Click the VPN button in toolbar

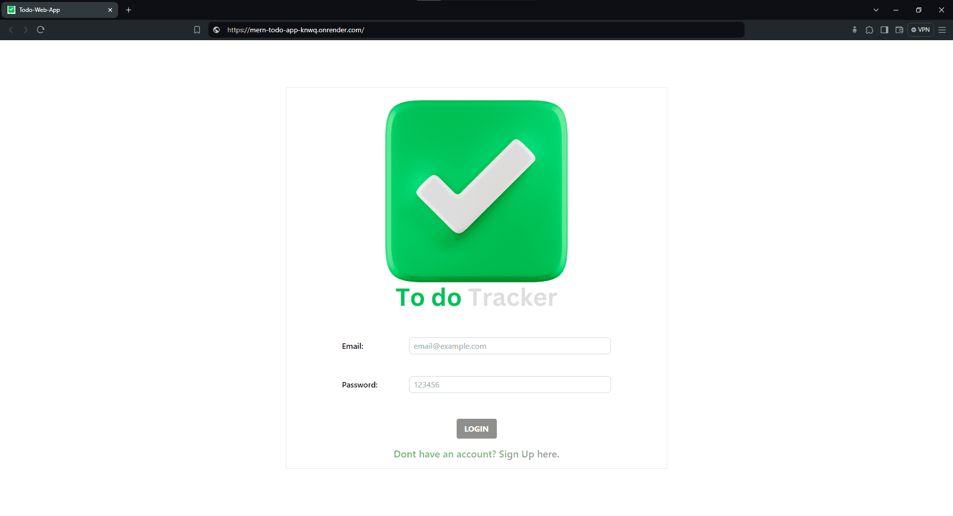point(921,30)
